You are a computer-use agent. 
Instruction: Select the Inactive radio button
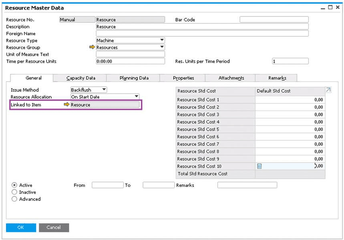(x=14, y=192)
